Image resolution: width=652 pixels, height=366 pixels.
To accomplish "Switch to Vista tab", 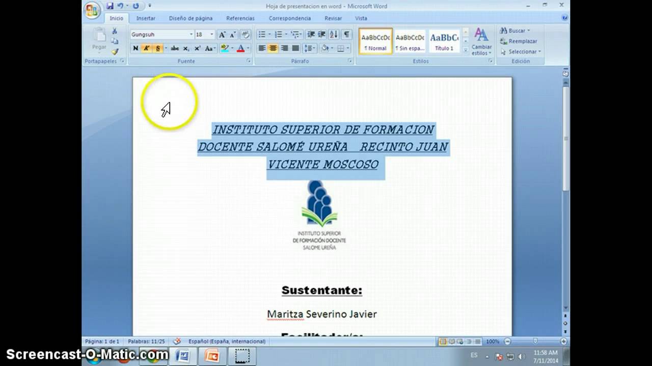I will coord(361,18).
